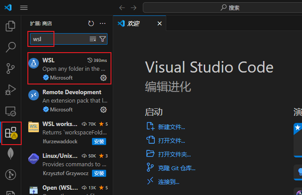Install the WSL workspaceFolder extension

pyautogui.click(x=99, y=141)
